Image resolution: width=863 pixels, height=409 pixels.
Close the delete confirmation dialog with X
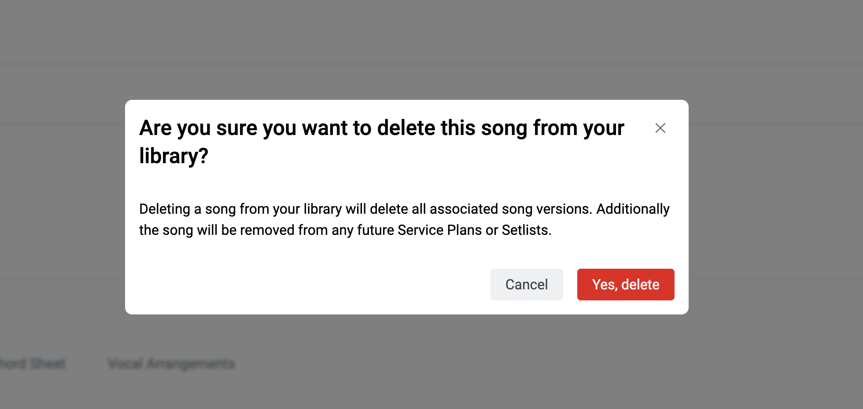[660, 128]
